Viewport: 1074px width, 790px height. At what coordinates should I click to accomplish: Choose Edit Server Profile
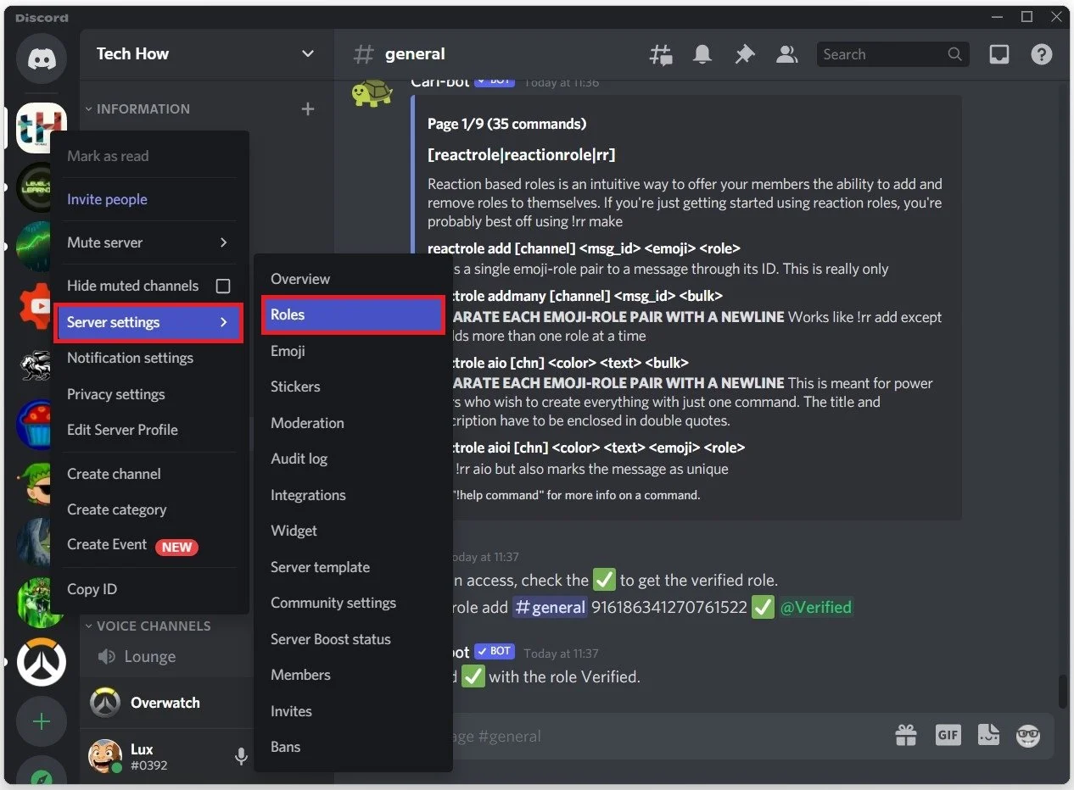point(148,430)
